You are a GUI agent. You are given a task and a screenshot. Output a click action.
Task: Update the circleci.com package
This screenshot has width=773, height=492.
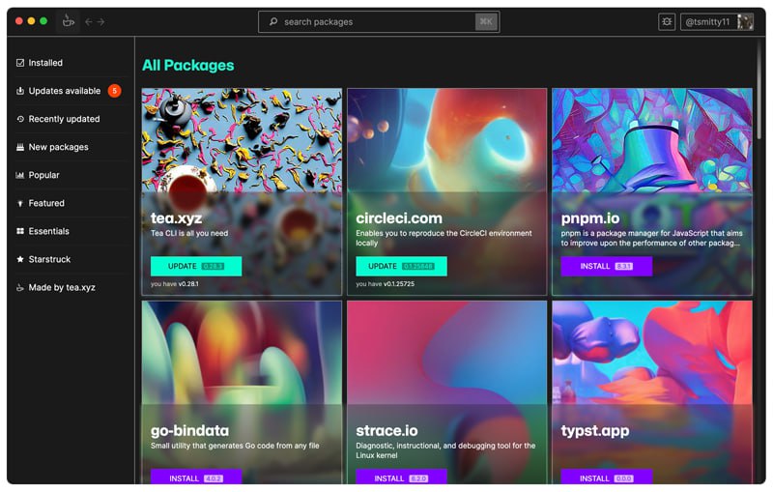[x=401, y=266]
